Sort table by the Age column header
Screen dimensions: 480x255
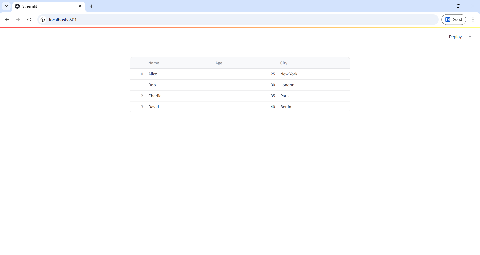click(x=219, y=63)
